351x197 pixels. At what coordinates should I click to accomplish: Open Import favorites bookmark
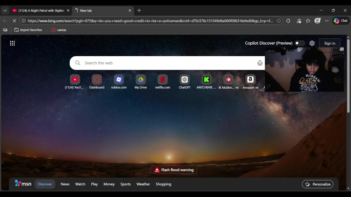coord(28,30)
